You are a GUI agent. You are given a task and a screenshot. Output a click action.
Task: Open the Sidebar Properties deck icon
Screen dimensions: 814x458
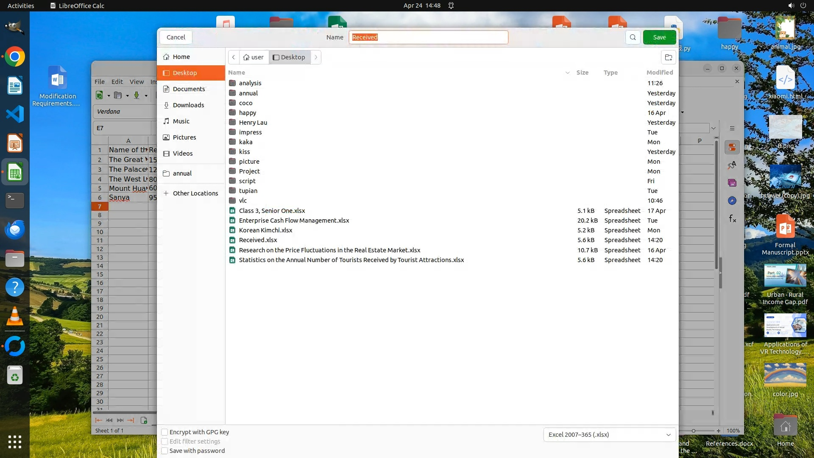coord(732,148)
